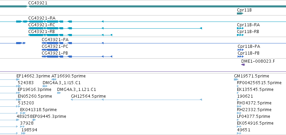Click the RP004256515.5prime label
This screenshot has width=286, height=135.
(x=259, y=83)
